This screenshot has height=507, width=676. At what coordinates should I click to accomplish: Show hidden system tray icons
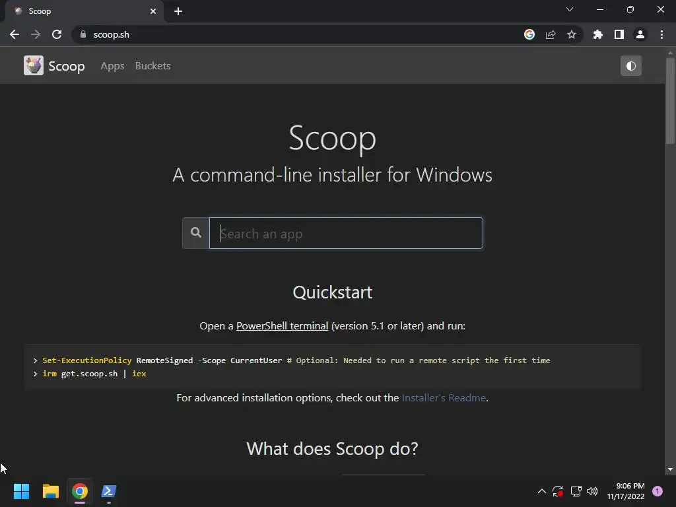tap(542, 491)
